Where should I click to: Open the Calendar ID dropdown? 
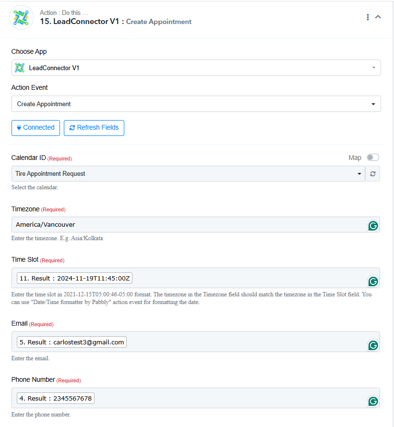click(188, 174)
